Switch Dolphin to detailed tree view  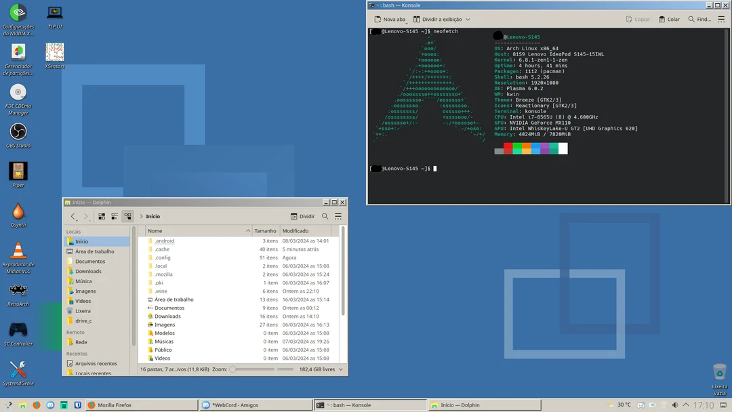tap(127, 216)
